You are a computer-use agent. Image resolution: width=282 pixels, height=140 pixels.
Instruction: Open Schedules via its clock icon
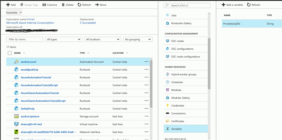[x=167, y=82]
